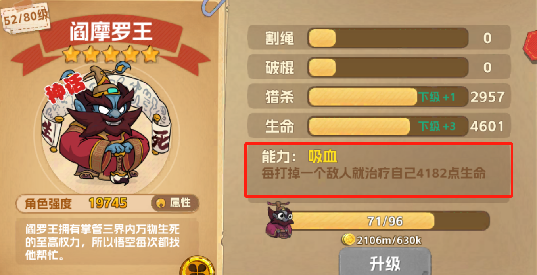Screen dimensions: 537x275
Task: Click the 割绳 stat bar
Action: click(388, 38)
